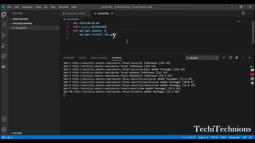Click the feedback icon in status bar

(244, 137)
